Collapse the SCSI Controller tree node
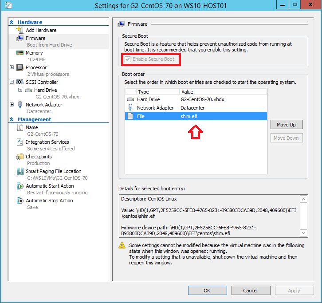 [x=12, y=82]
